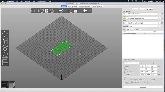The height and width of the screenshot is (92, 165).
Task: Click the Slice now button
Action: click(143, 87)
